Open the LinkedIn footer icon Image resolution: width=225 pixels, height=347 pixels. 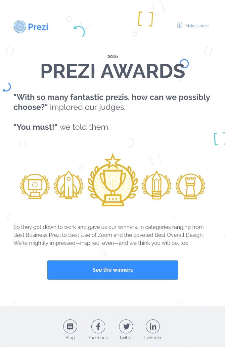(x=153, y=326)
